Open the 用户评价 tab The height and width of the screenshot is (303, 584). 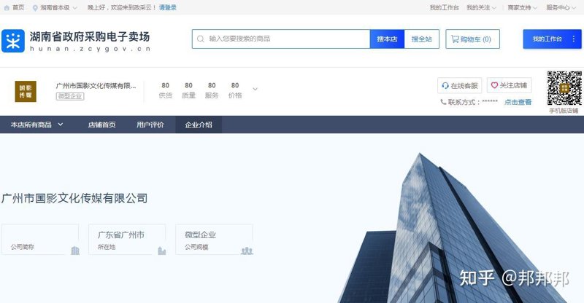pos(150,125)
